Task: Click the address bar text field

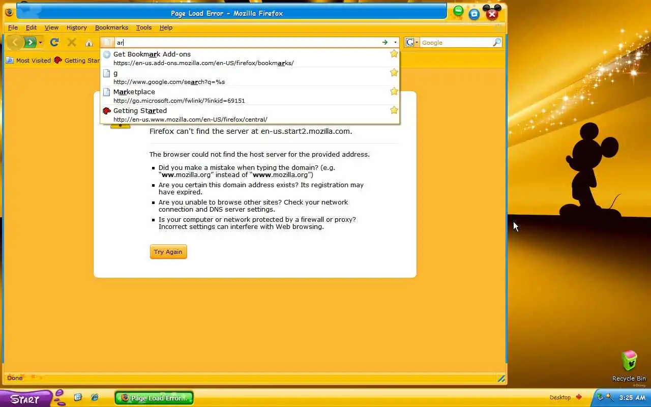Action: [247, 43]
